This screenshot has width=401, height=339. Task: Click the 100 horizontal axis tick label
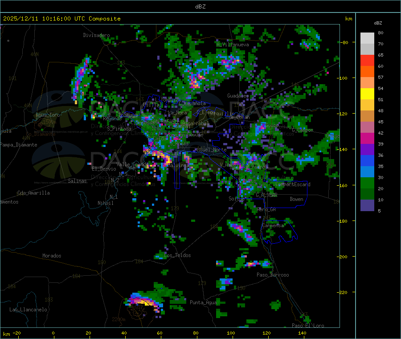231,333
